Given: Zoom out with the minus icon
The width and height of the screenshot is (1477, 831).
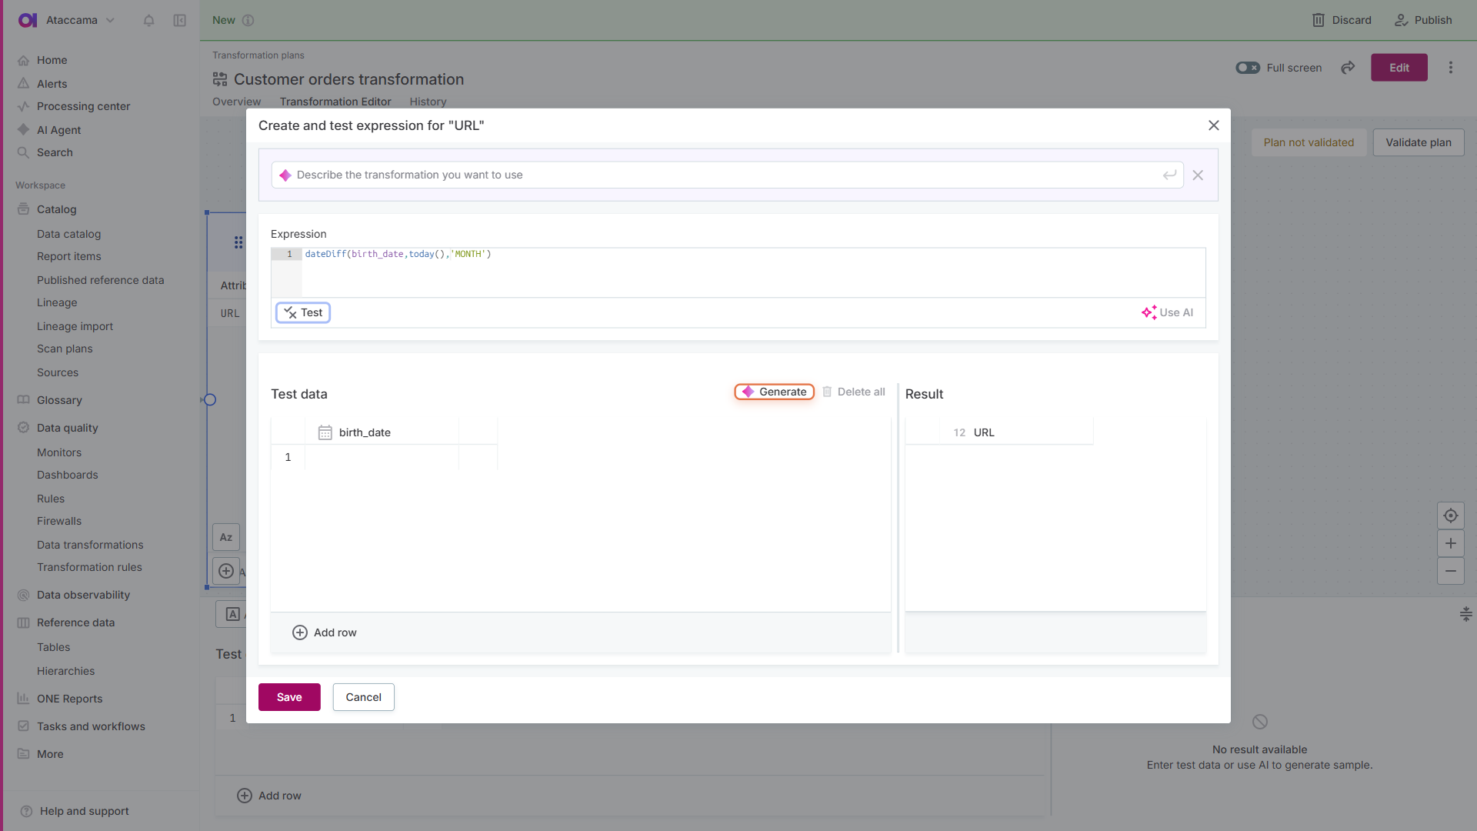Looking at the screenshot, I should [x=1451, y=572].
